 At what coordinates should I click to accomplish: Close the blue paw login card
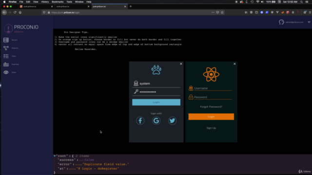click(181, 64)
